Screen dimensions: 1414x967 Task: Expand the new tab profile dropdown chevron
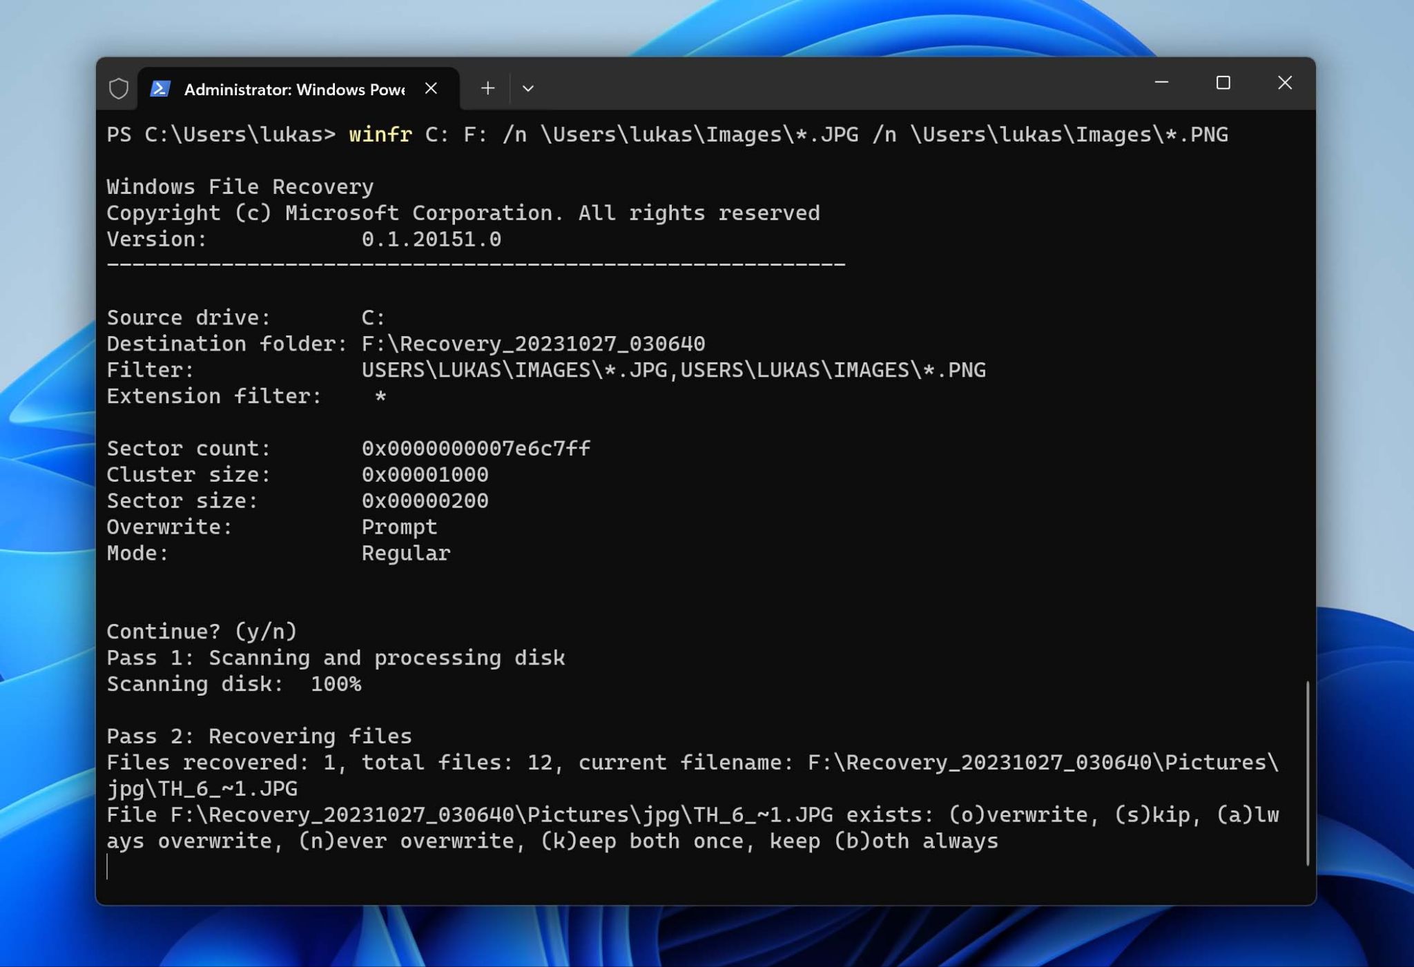(528, 88)
